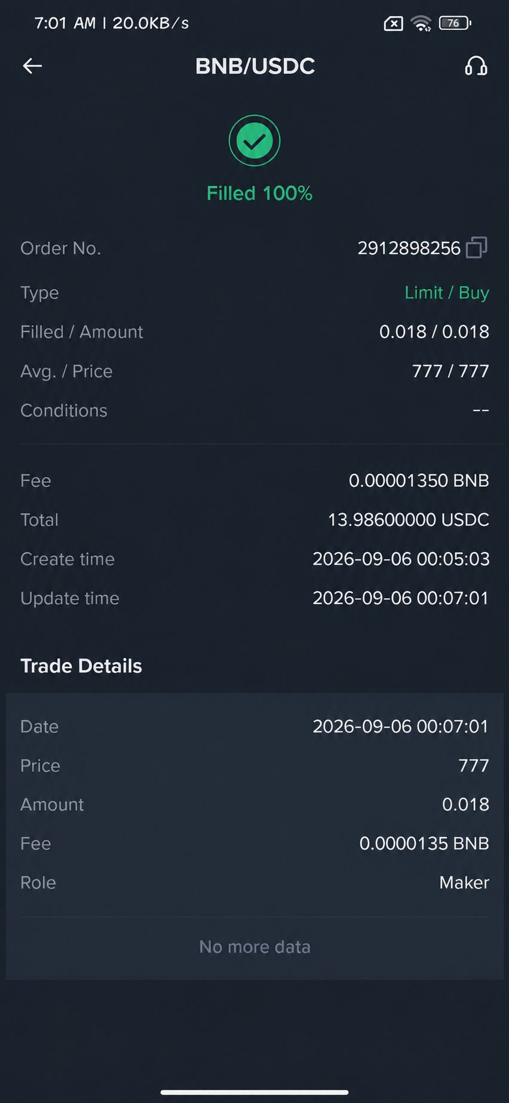Tap the Limit / Buy type value

(447, 293)
